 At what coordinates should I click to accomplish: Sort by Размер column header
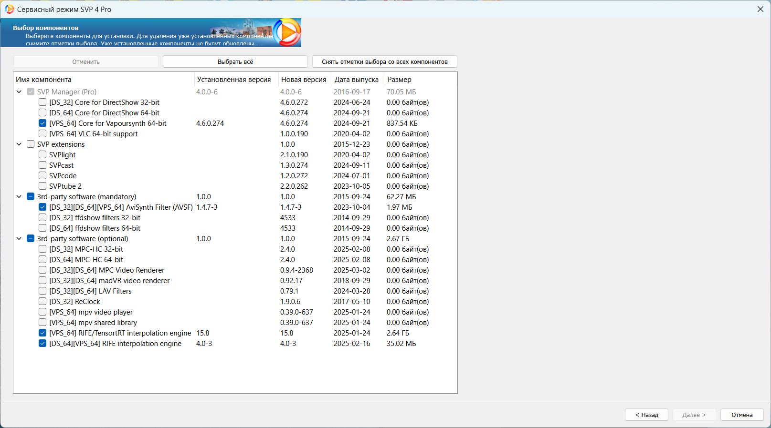pos(421,80)
